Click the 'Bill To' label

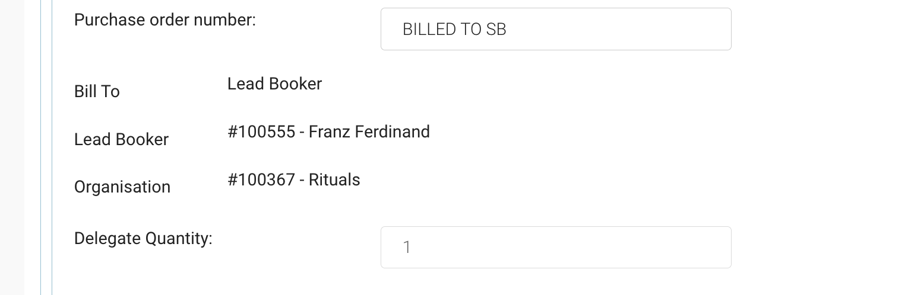coord(97,92)
